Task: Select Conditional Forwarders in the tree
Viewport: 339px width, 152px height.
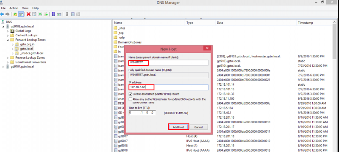Action: tap(31, 62)
